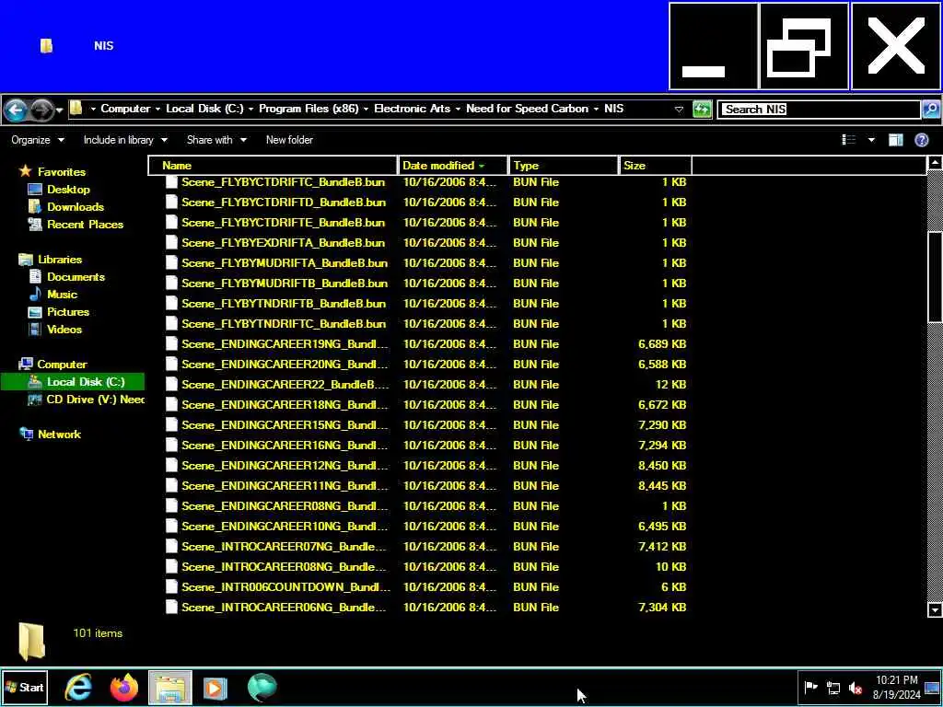943x707 pixels.
Task: Select Local Disk (C:) in sidebar
Action: point(73,382)
